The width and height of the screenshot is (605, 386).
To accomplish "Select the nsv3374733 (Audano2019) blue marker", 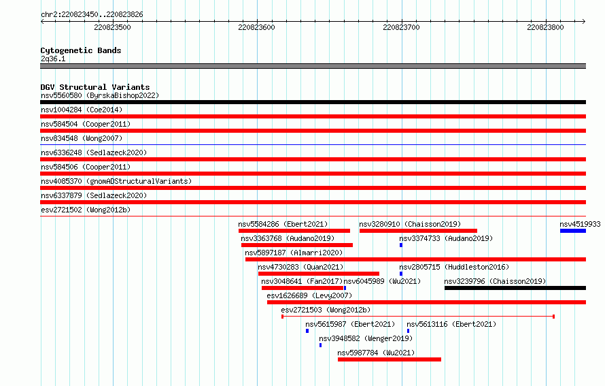I will tap(401, 245).
